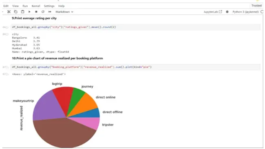Viewport: 265px width, 149px height.
Task: Click the makeyourtrip chart label
Action: click(23, 101)
